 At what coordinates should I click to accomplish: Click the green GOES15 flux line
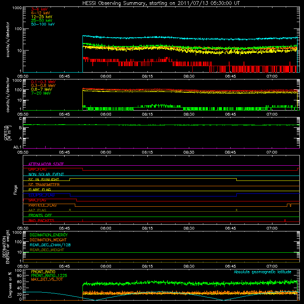pyautogui.click(x=161, y=125)
